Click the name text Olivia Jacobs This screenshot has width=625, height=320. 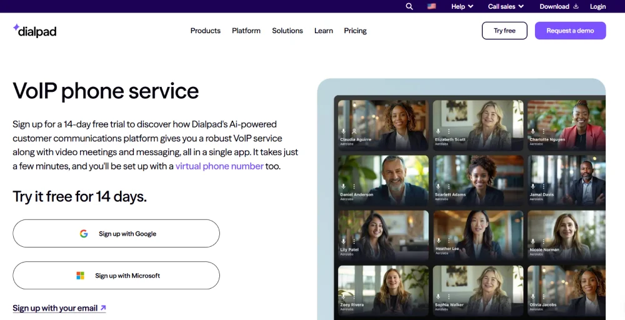pyautogui.click(x=544, y=305)
